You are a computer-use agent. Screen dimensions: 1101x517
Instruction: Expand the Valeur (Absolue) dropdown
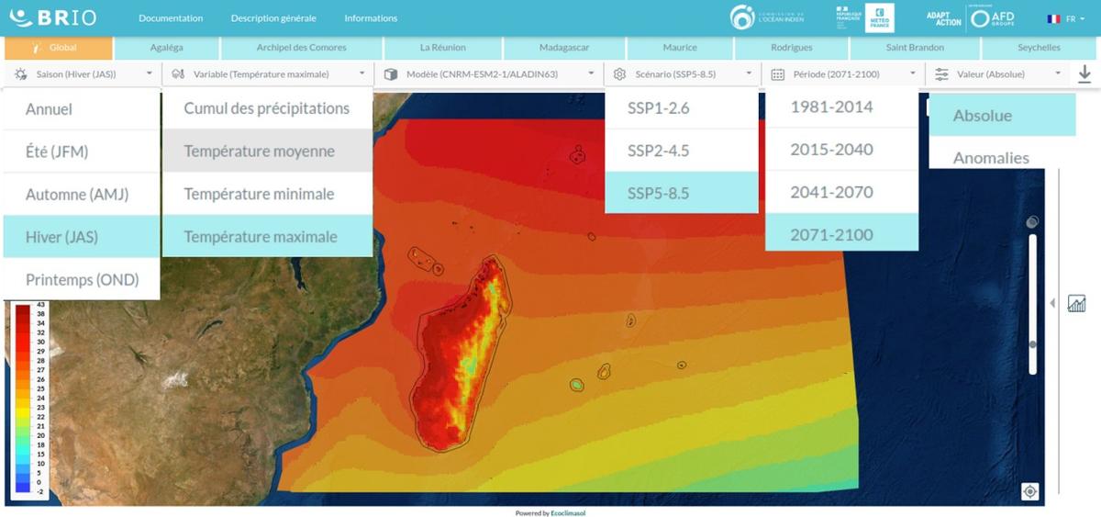click(996, 73)
